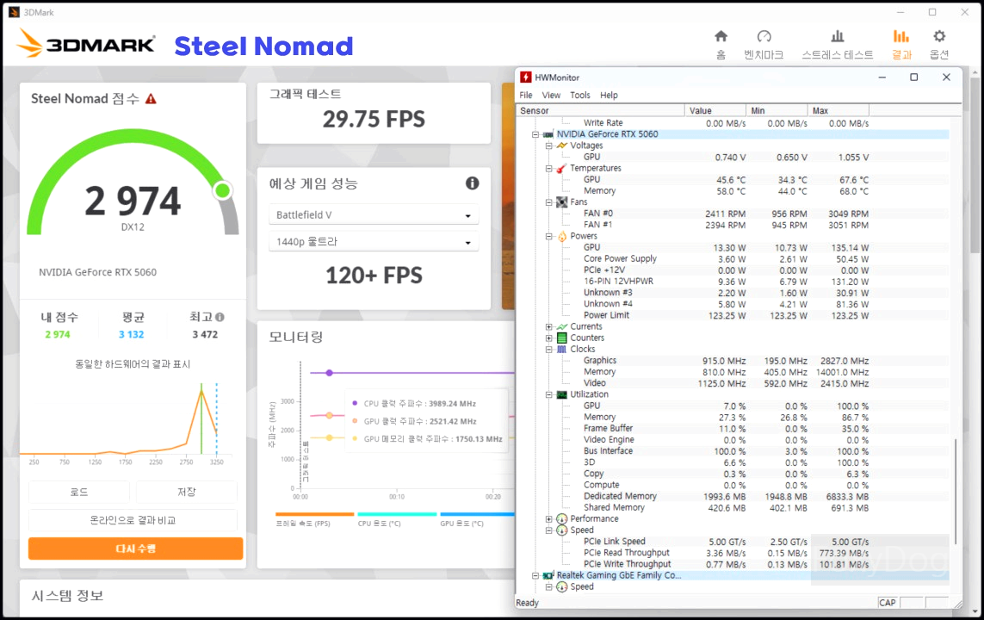
Task: Open the HWMonitor Help menu
Action: [609, 95]
